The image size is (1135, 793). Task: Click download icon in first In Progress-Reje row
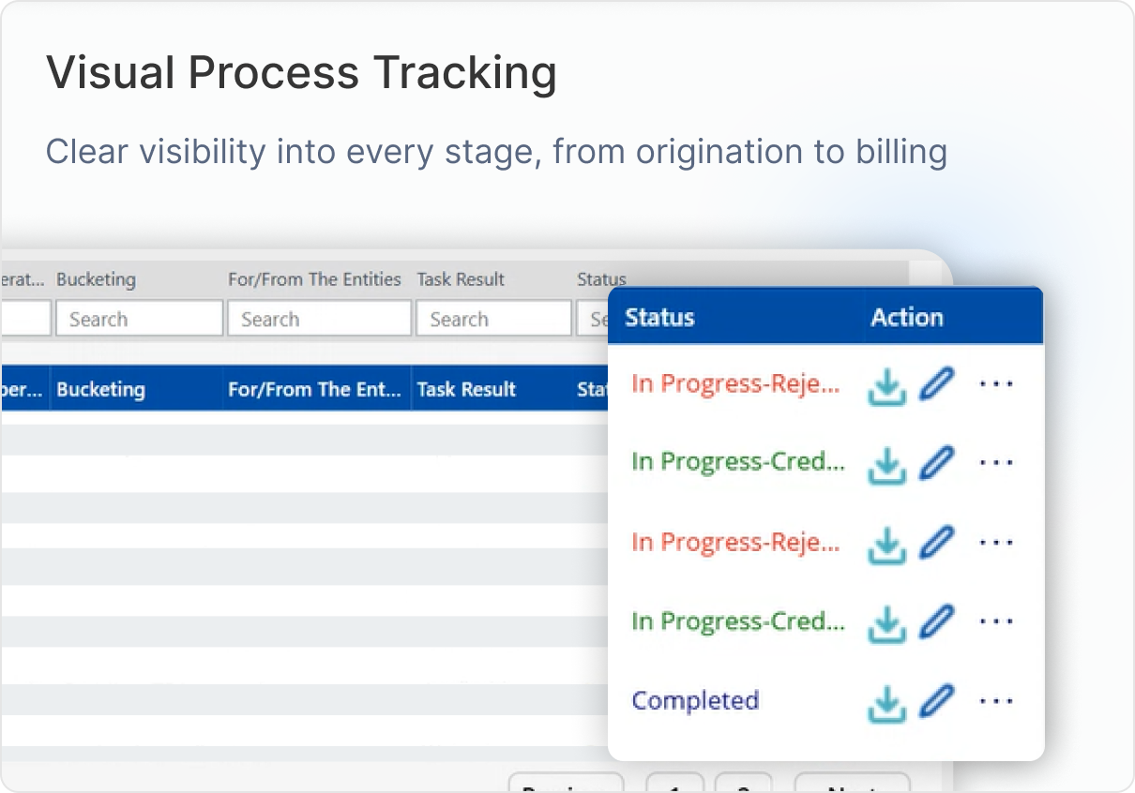click(x=886, y=385)
